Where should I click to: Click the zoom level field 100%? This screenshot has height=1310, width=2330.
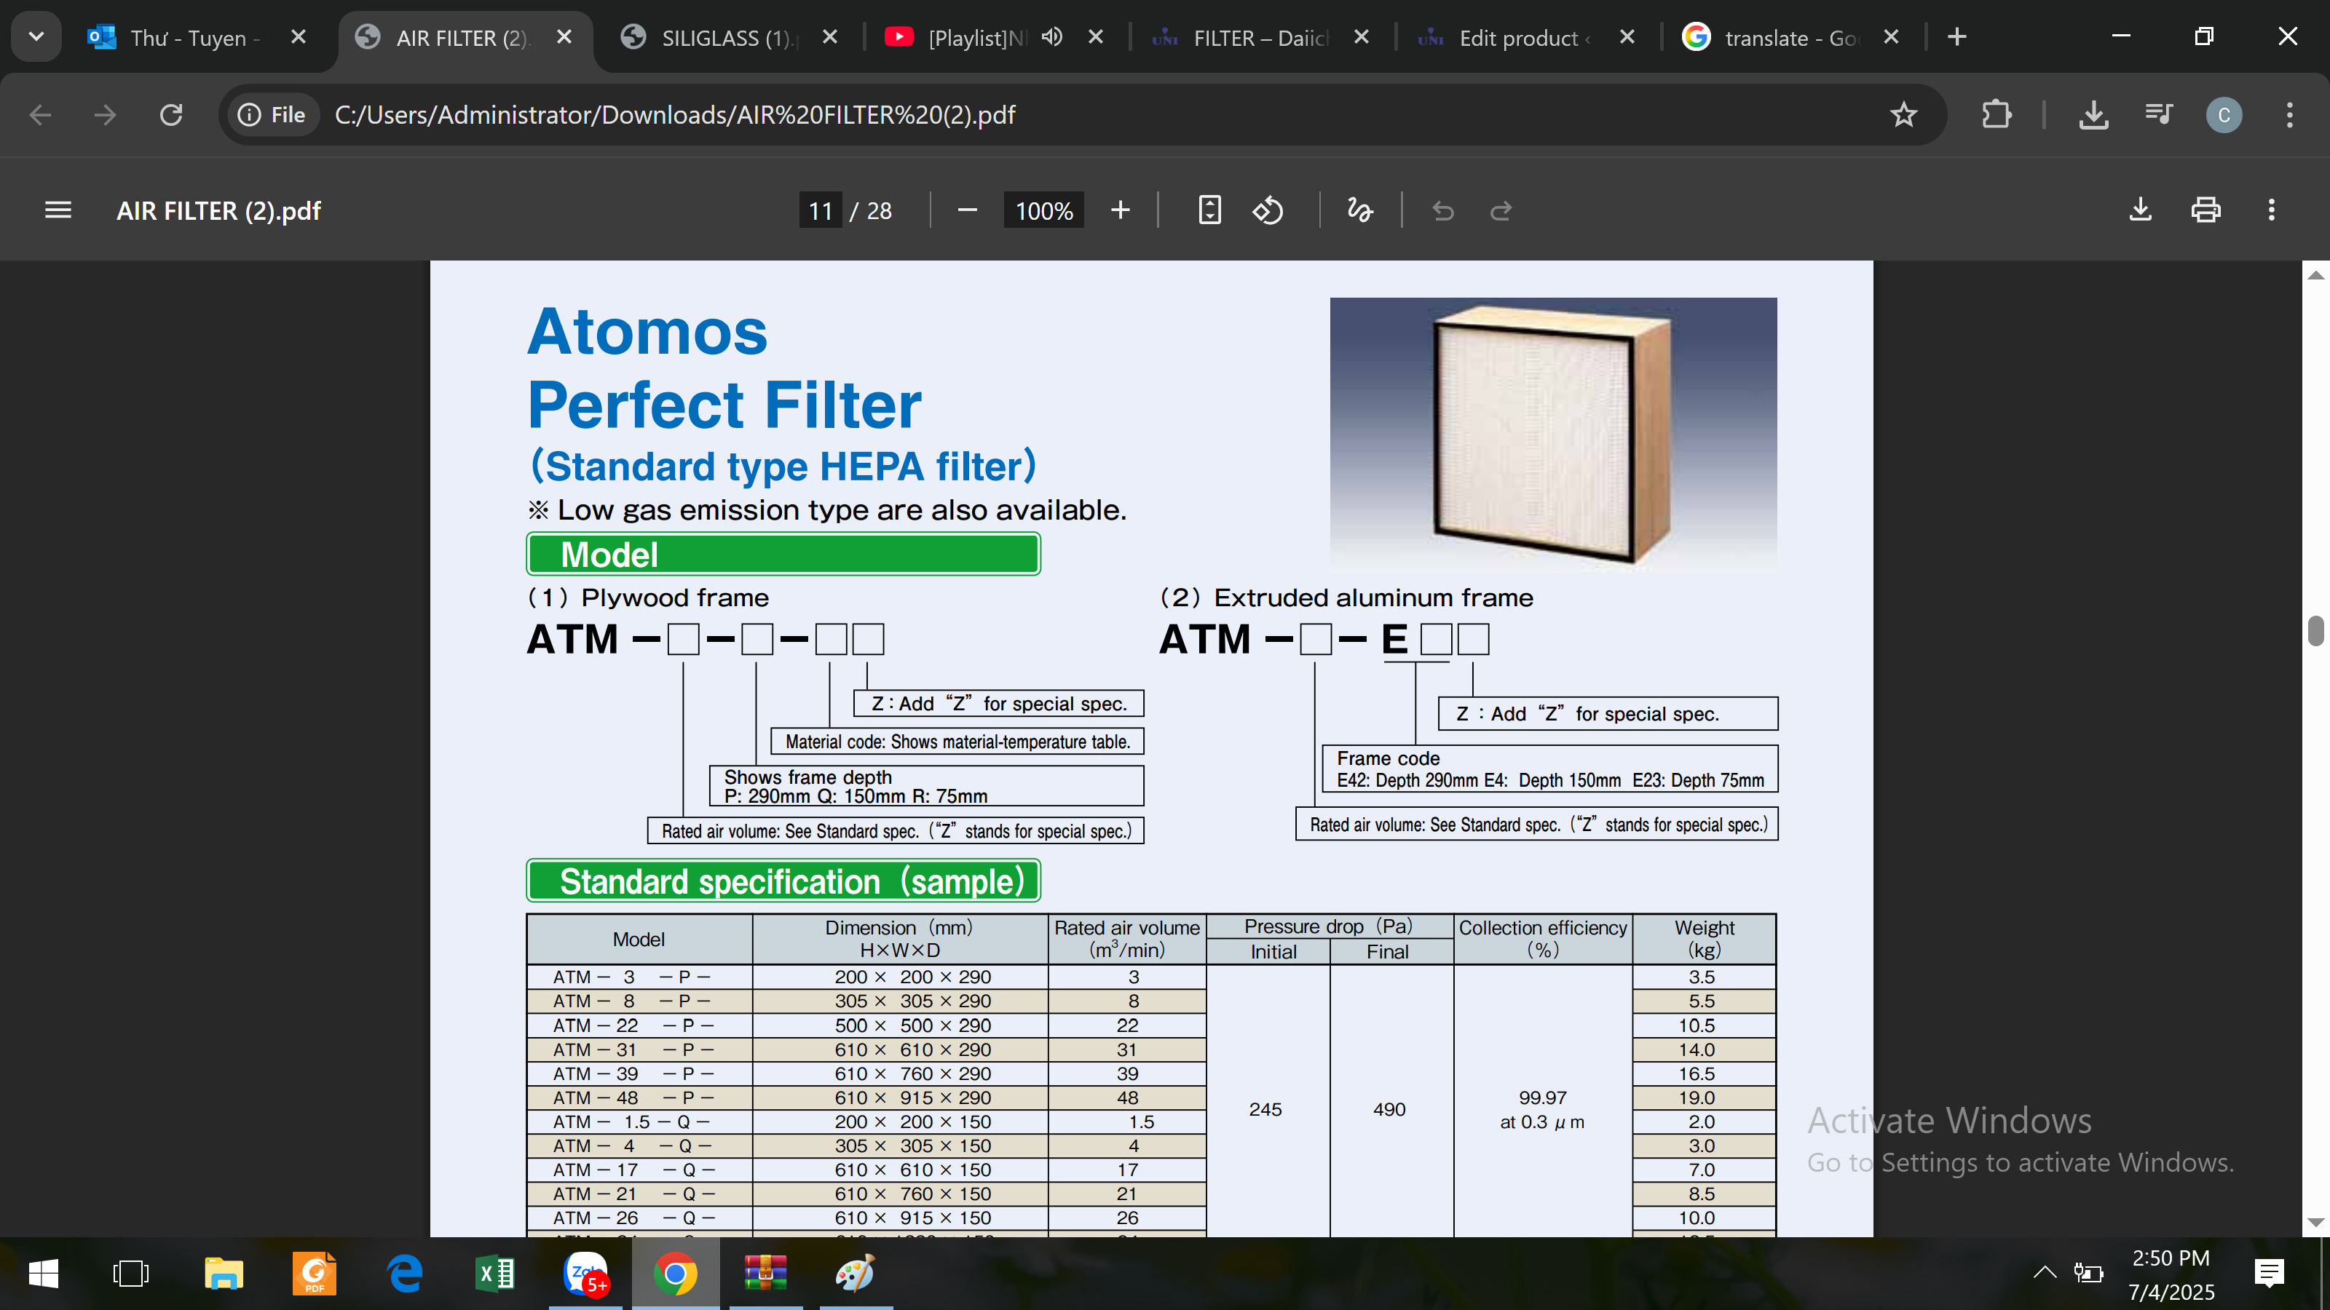1044,210
